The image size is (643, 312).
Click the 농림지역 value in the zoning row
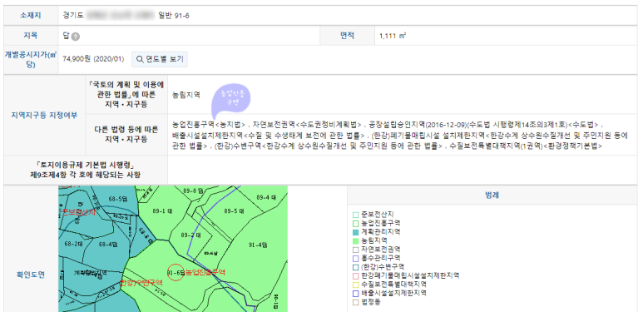(x=186, y=95)
